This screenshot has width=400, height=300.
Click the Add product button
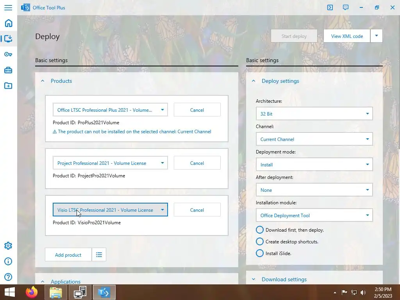pyautogui.click(x=68, y=255)
